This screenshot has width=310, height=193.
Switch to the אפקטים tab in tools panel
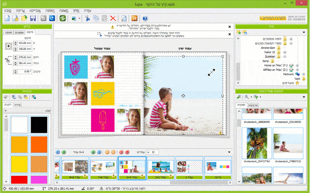click(19, 32)
